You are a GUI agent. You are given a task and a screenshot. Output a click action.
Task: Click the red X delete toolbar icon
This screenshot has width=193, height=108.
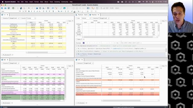(56, 8)
